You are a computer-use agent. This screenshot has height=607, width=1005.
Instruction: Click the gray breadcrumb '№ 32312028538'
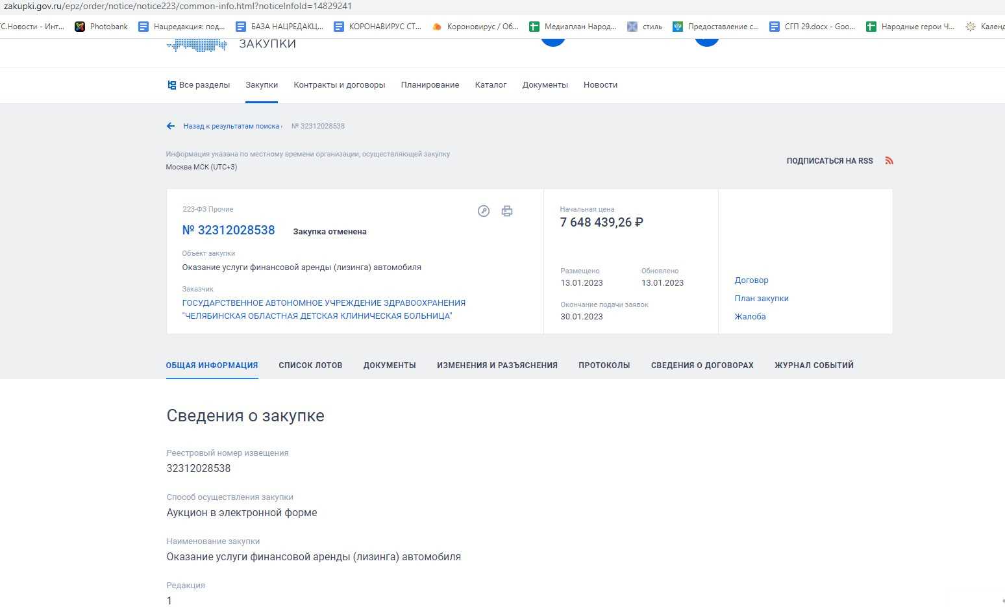(318, 126)
